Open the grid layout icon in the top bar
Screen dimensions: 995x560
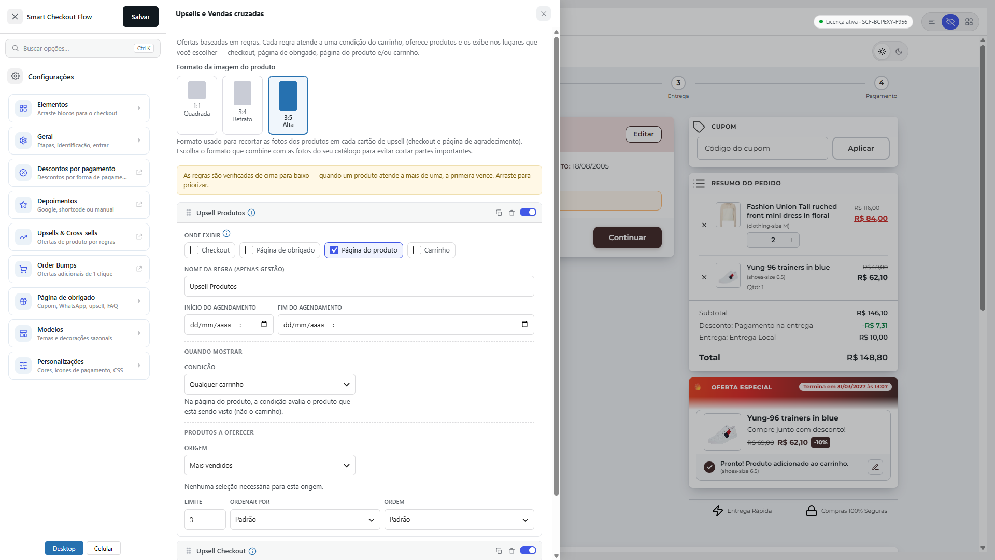969,22
